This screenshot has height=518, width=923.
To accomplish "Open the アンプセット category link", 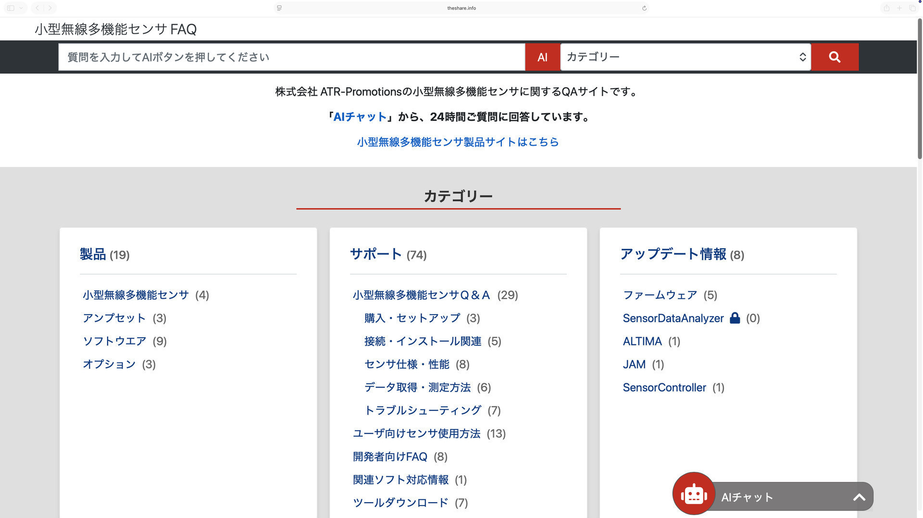I will pyautogui.click(x=114, y=318).
